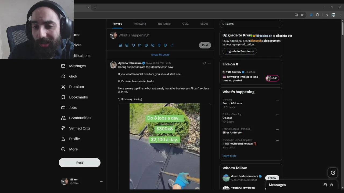Click the Grok slash icon in sidebar
The image size is (344, 193).
(63, 76)
